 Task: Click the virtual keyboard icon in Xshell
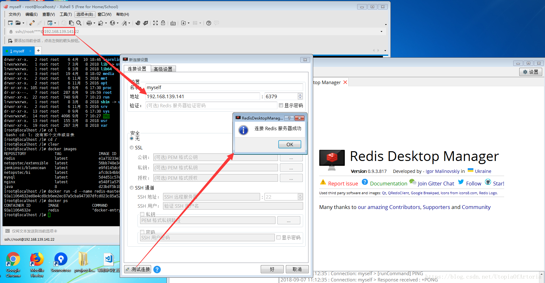173,23
